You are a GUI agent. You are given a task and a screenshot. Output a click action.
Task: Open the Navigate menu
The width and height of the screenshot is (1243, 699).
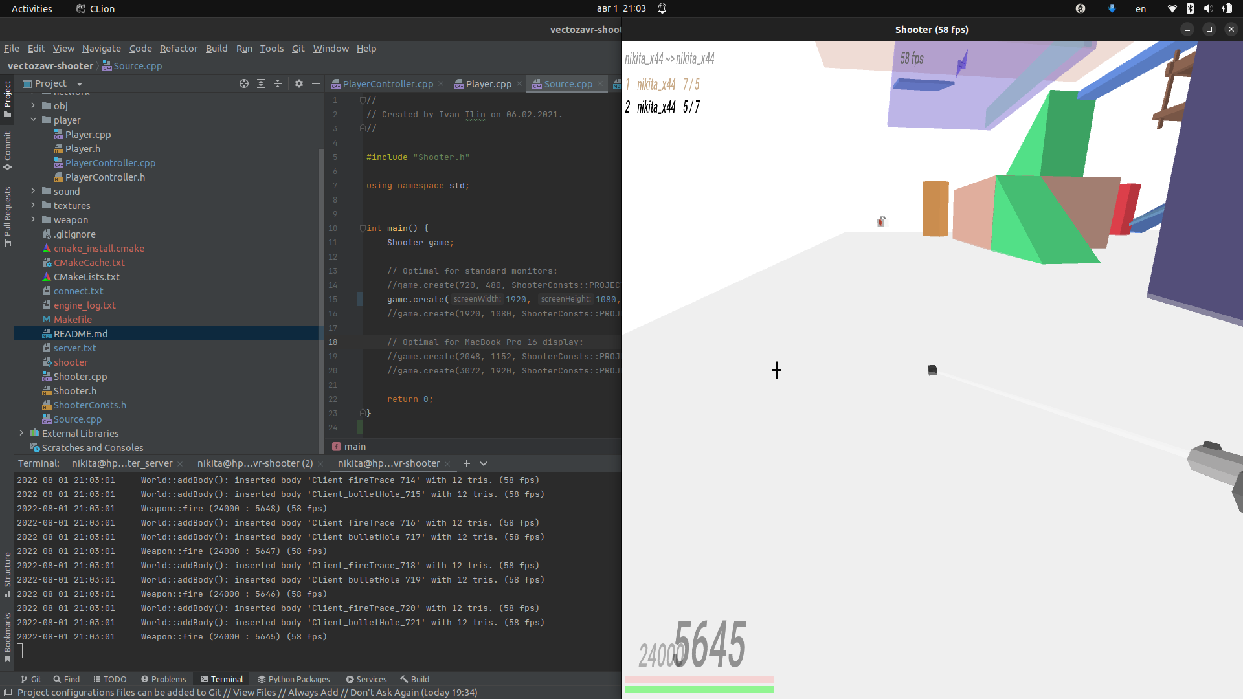(101, 49)
